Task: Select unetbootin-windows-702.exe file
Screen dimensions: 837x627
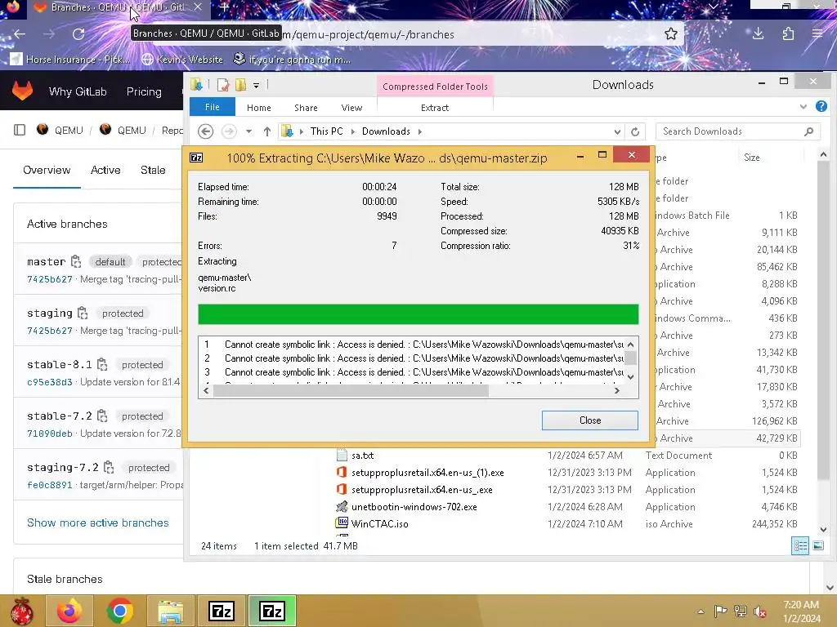Action: pos(414,506)
